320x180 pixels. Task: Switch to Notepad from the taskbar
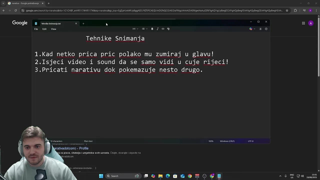point(219,176)
